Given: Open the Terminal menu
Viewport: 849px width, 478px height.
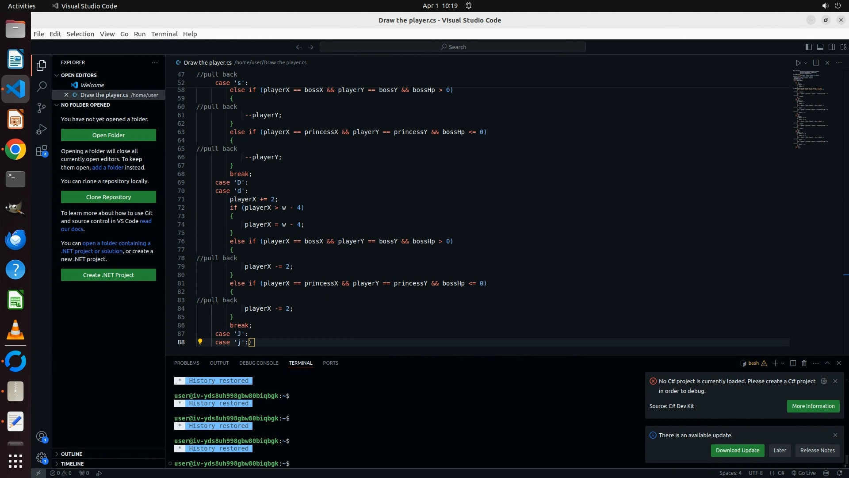Looking at the screenshot, I should point(164,34).
